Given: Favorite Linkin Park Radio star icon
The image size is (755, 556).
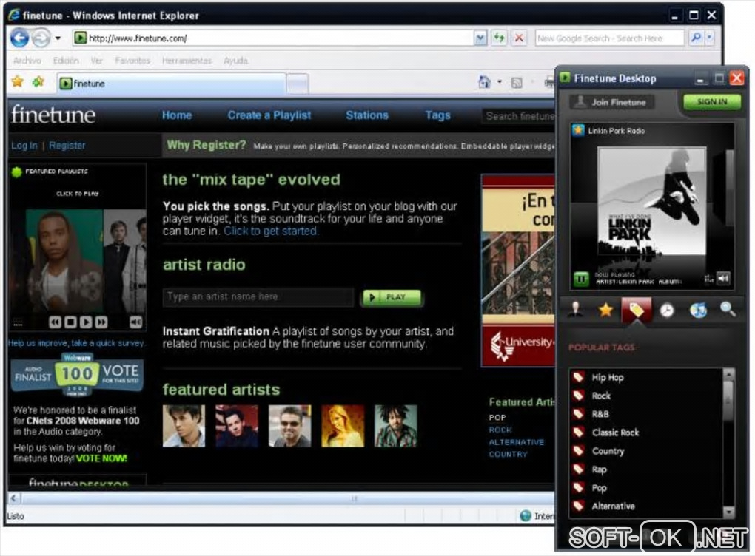Looking at the screenshot, I should (x=578, y=130).
